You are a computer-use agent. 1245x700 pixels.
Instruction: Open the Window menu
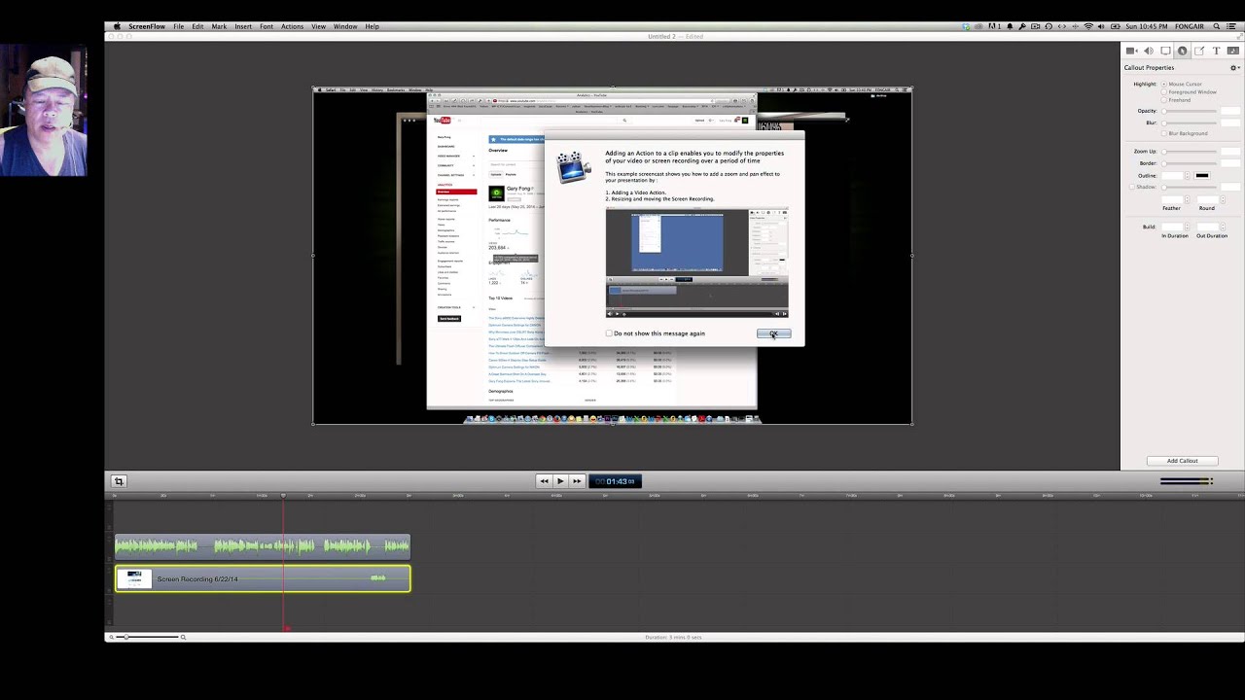click(345, 26)
